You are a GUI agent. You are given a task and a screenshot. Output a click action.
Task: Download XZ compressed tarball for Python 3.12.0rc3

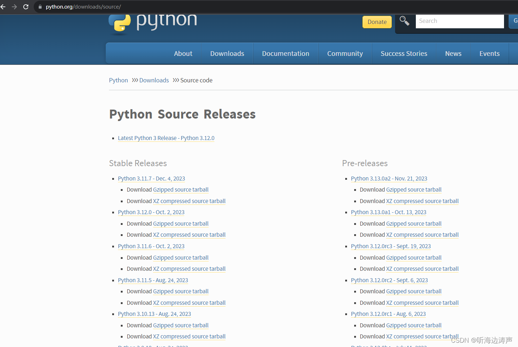(422, 269)
